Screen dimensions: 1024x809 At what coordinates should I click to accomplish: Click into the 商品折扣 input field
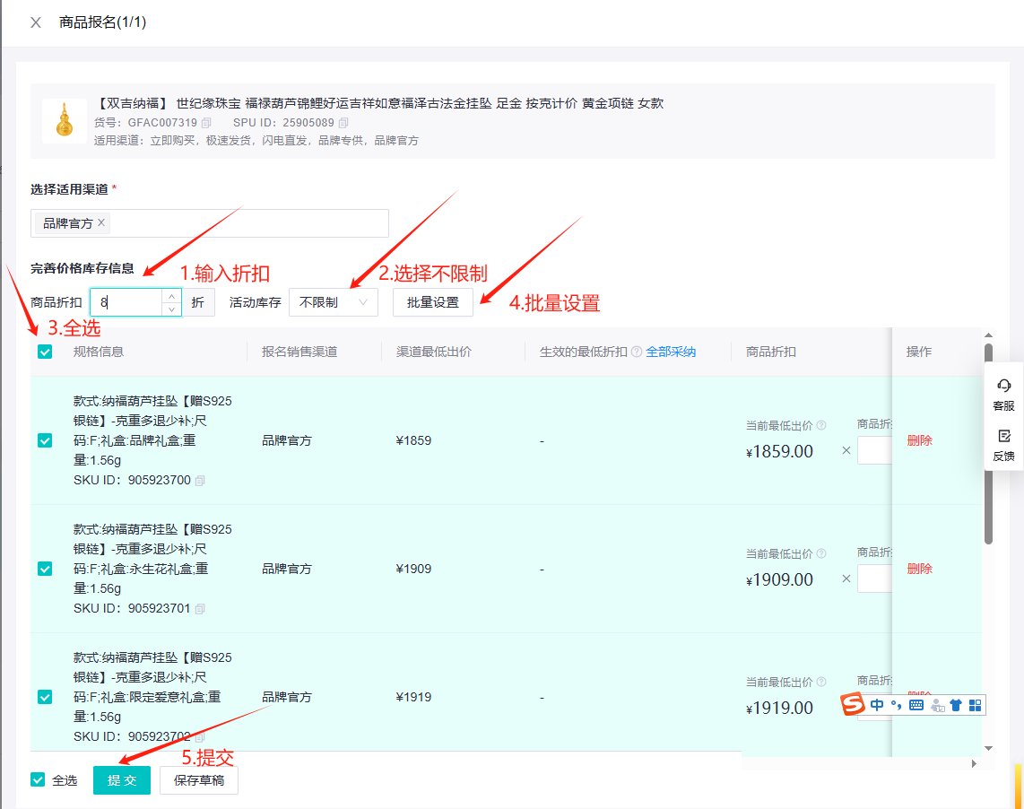point(126,302)
